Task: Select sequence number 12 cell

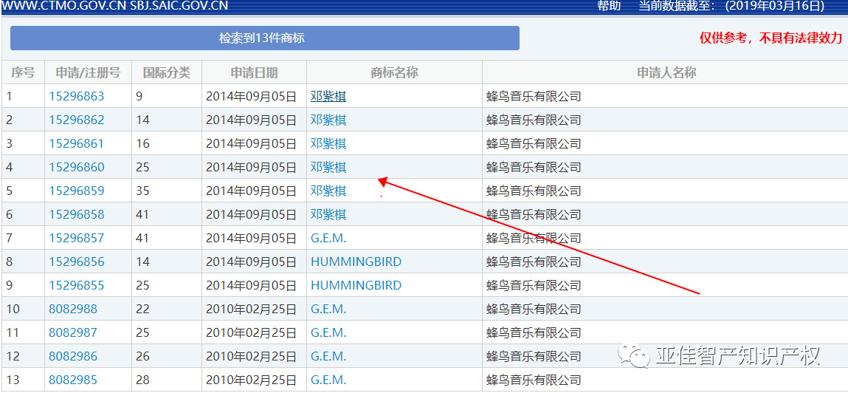Action: pos(23,356)
